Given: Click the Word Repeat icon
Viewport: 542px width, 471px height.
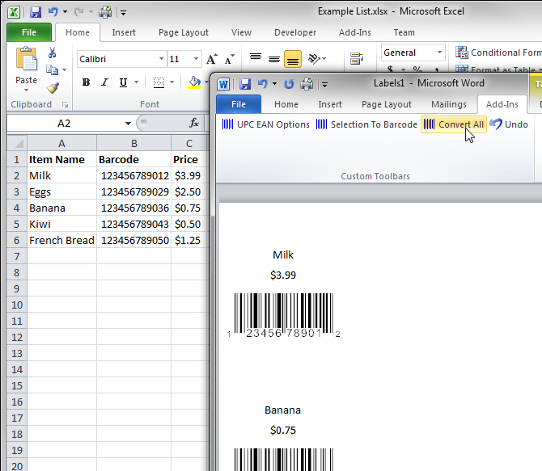Looking at the screenshot, I should coord(289,84).
